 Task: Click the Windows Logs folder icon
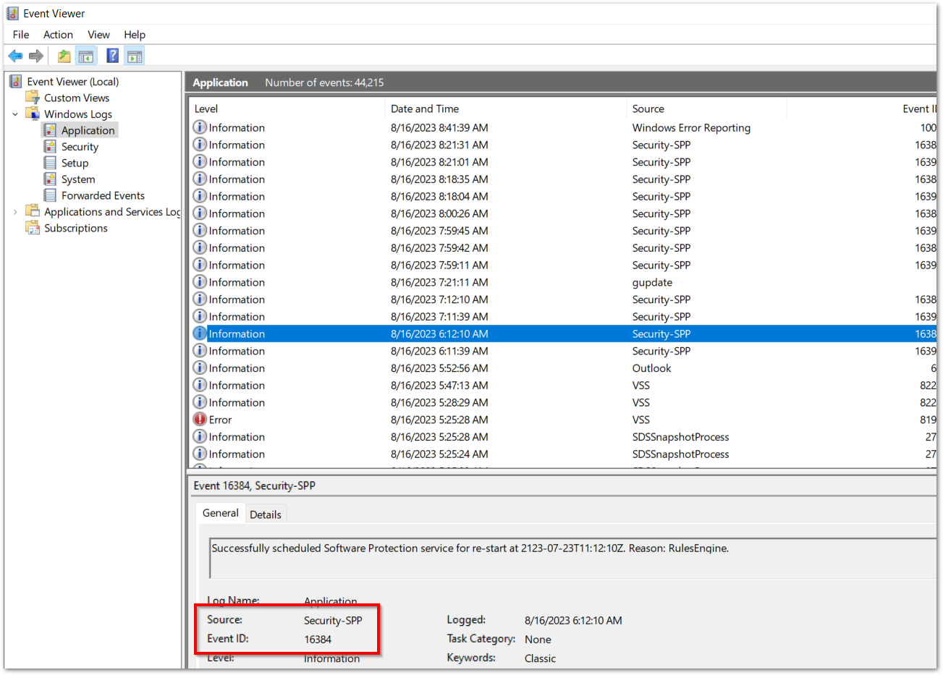click(x=33, y=114)
